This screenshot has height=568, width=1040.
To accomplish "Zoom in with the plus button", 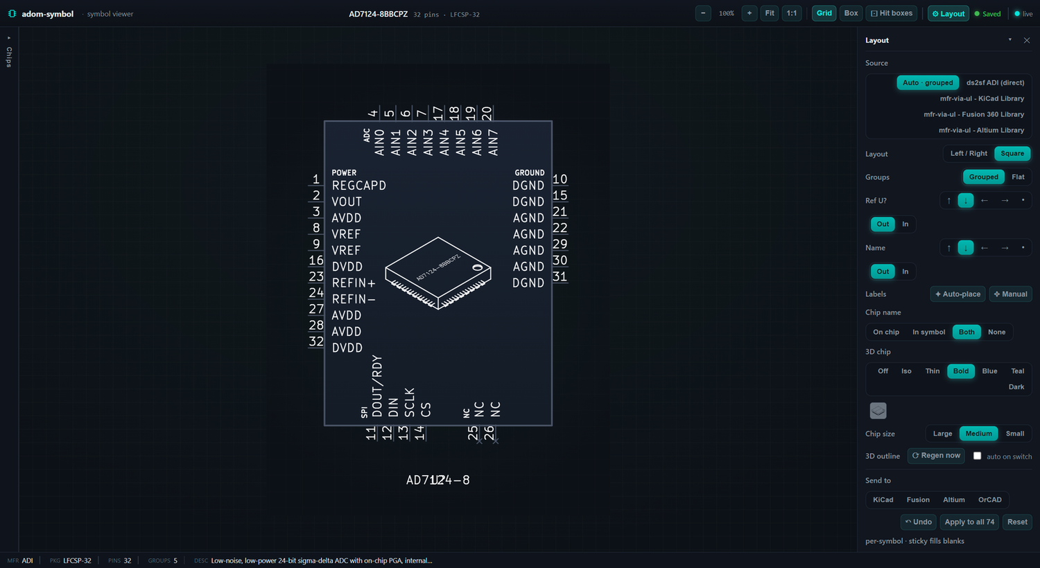I will [749, 13].
